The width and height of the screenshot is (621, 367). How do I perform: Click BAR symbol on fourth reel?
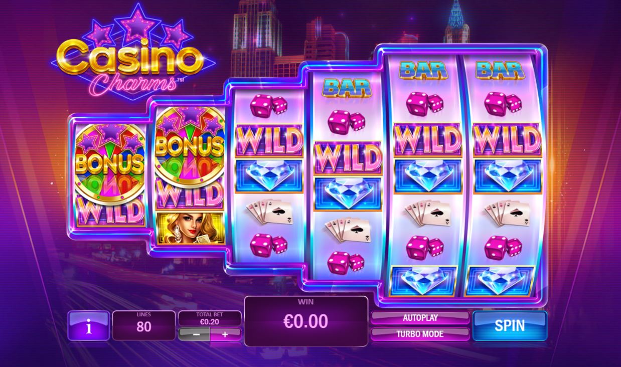pos(348,88)
